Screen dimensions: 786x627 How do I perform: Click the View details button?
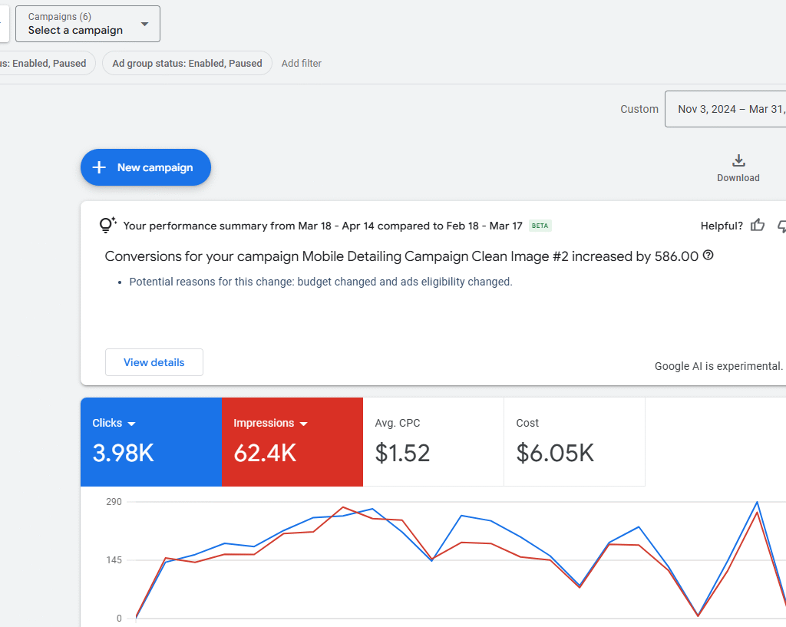(x=154, y=362)
